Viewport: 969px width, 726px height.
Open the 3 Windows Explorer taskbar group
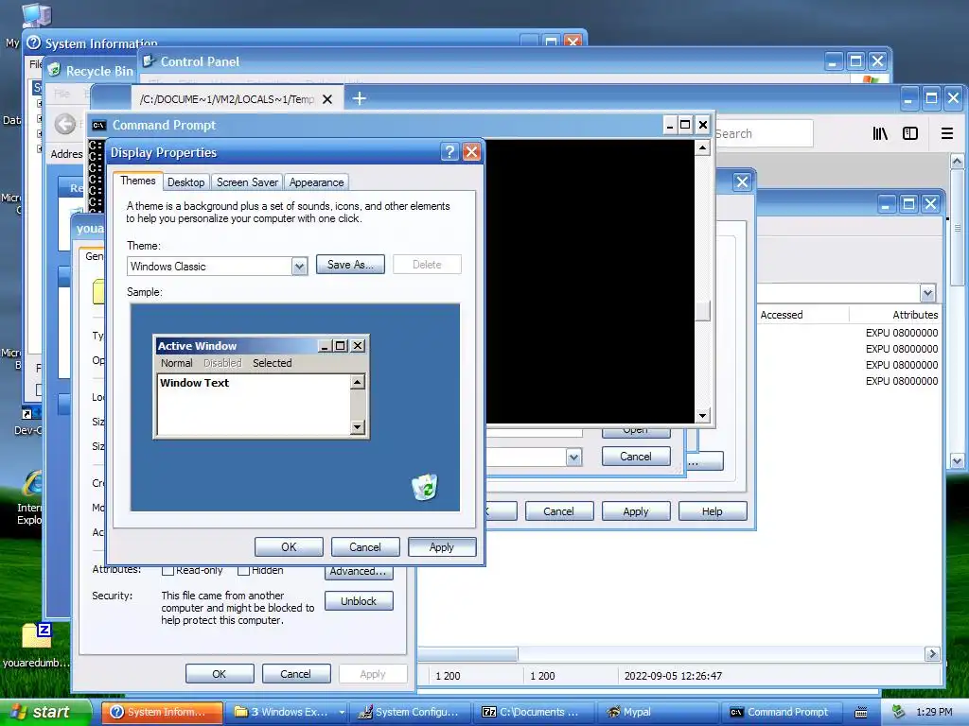tap(286, 712)
